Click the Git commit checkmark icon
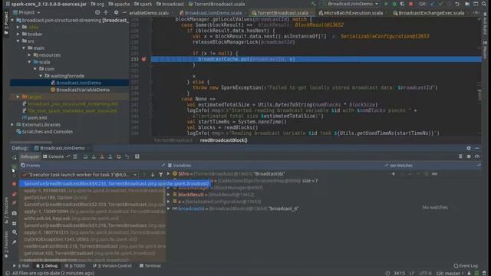Screen dimensions: 491x276 [440, 4]
